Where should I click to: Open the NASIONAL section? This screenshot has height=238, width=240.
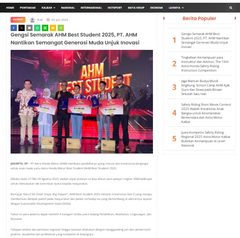point(68,8)
